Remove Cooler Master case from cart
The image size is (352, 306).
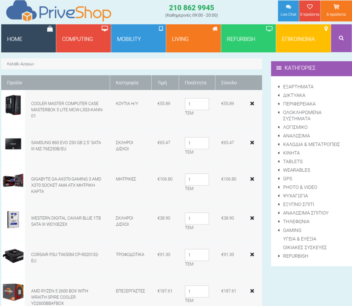click(252, 104)
